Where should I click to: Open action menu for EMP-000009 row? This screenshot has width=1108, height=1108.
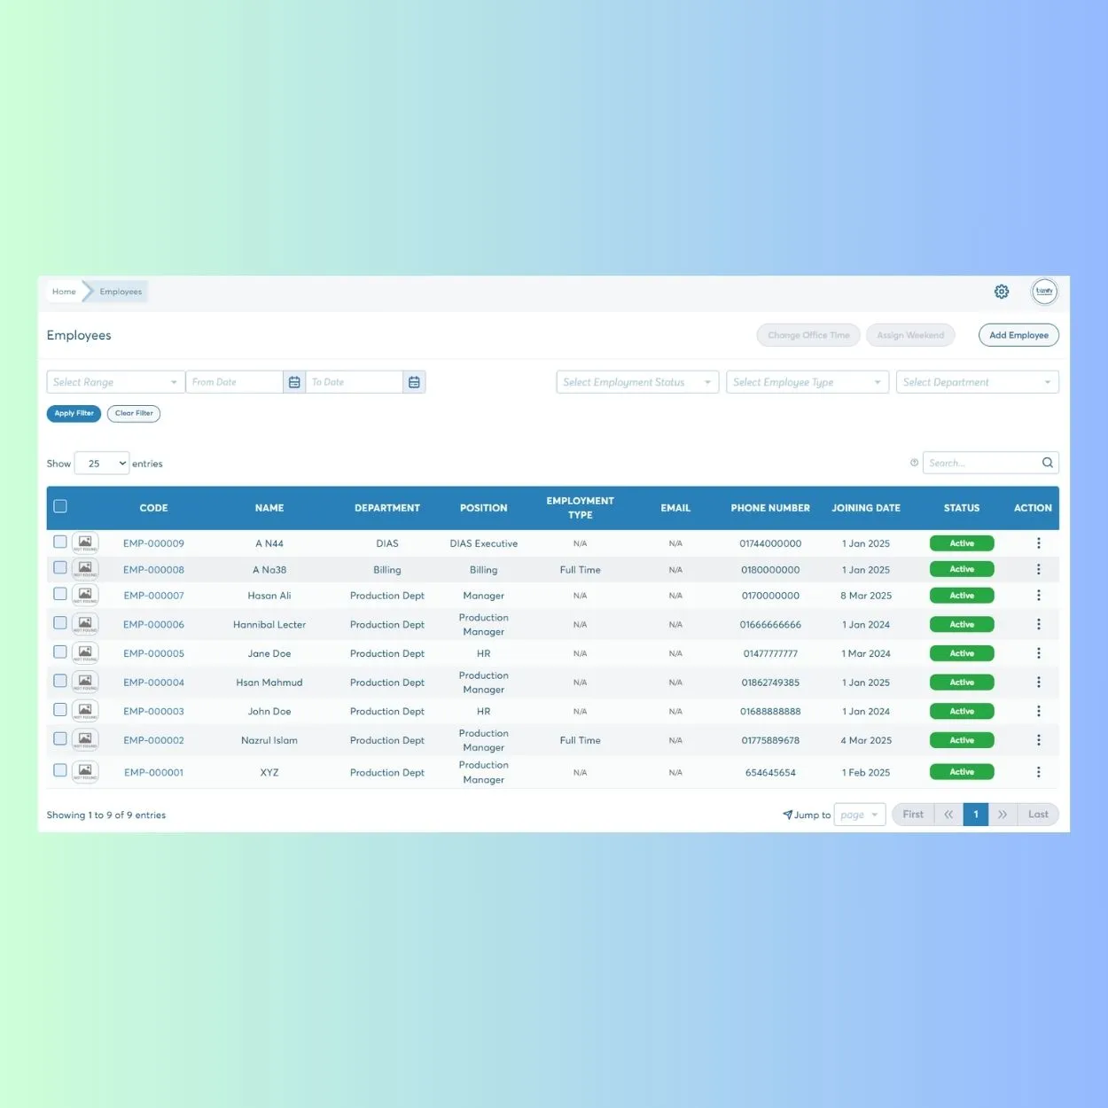(1038, 543)
